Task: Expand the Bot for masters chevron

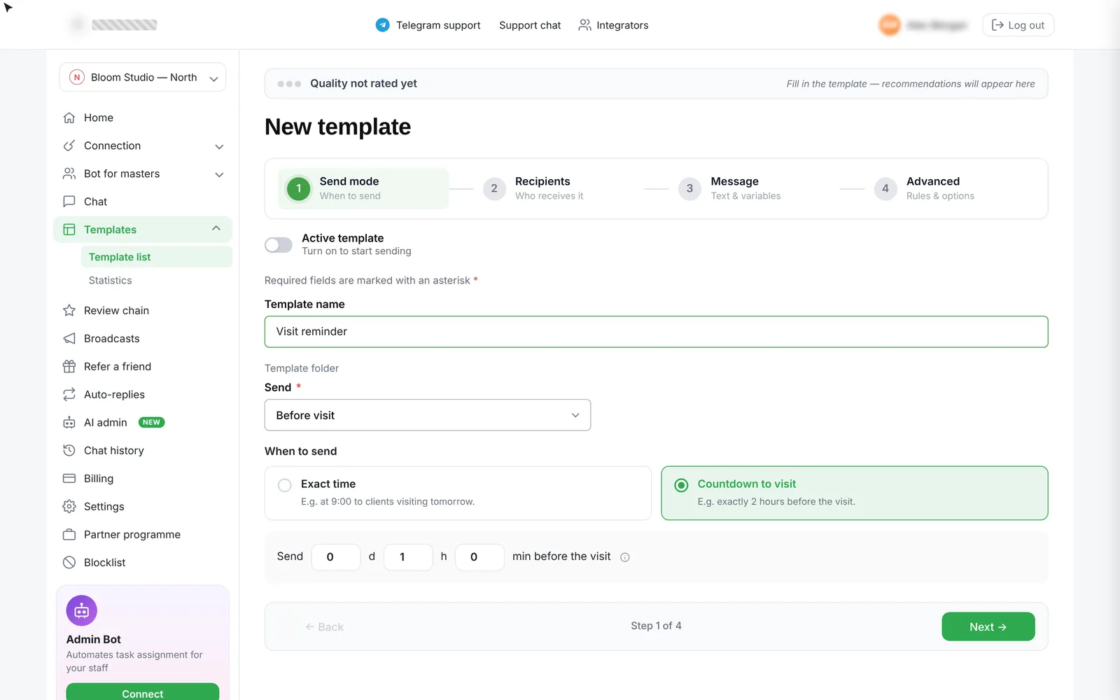Action: 219,174
